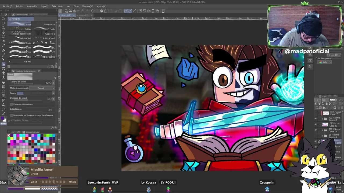The image size is (344, 193).
Task: Hide the Carpeta 4 folder layer
Action: (x=316, y=130)
